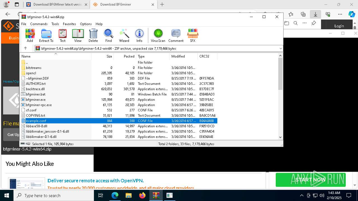Open Edge downloads icon in browser toolbar
The height and width of the screenshot is (201, 358).
coord(315,14)
